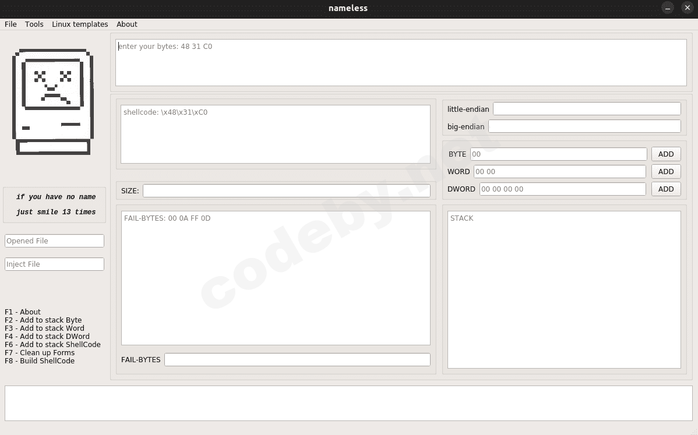Select the big-endian input field
Image resolution: width=698 pixels, height=435 pixels.
tap(584, 126)
